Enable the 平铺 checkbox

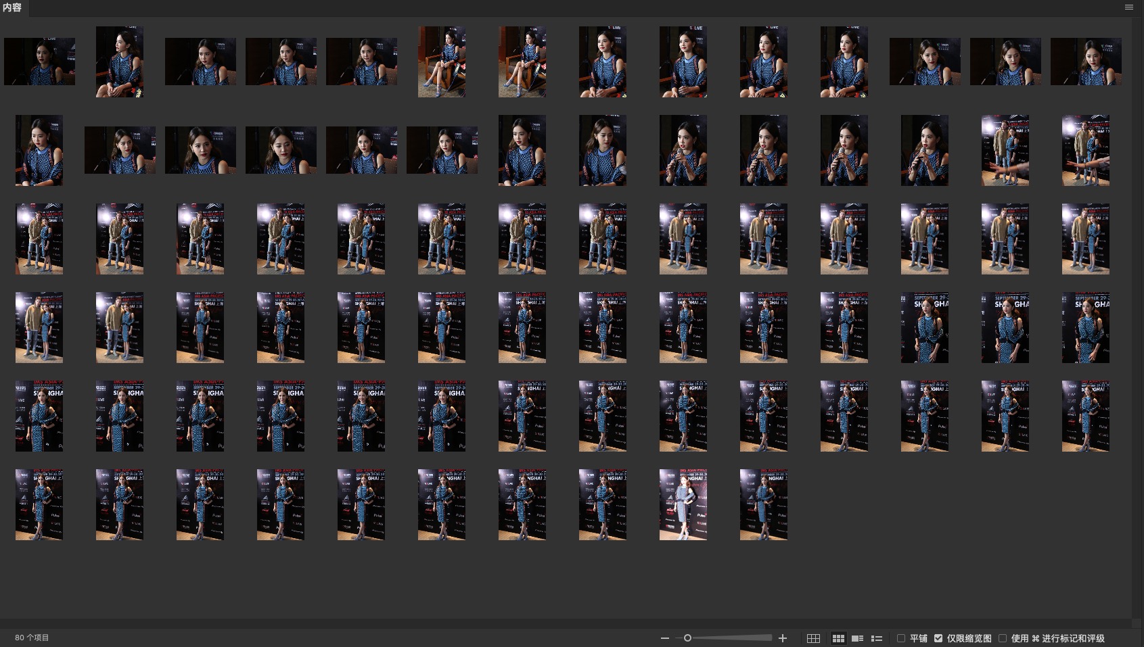901,638
